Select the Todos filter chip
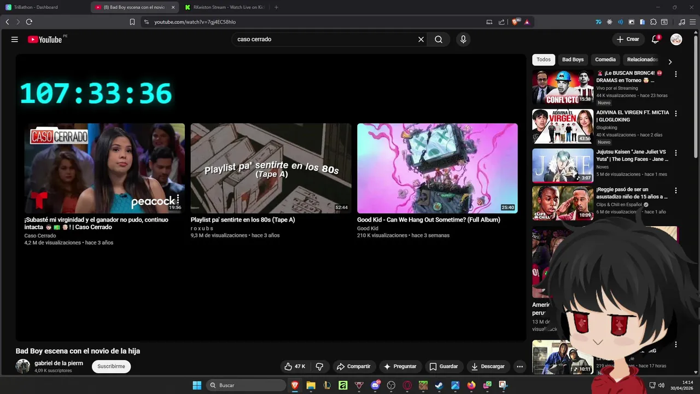700x394 pixels. click(544, 60)
